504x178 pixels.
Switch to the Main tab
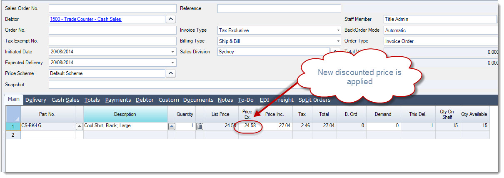(x=14, y=100)
